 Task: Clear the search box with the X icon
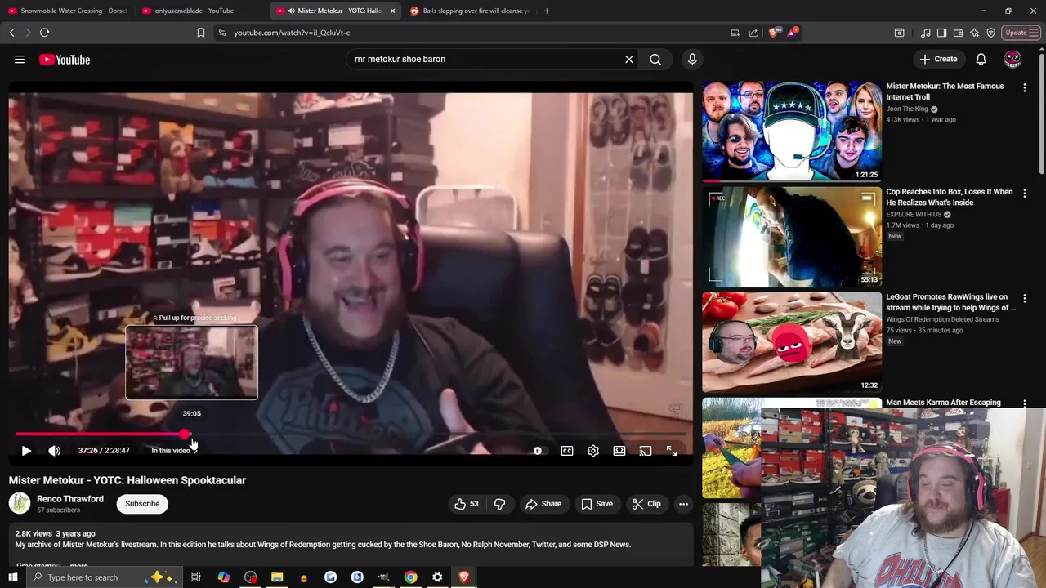[629, 59]
